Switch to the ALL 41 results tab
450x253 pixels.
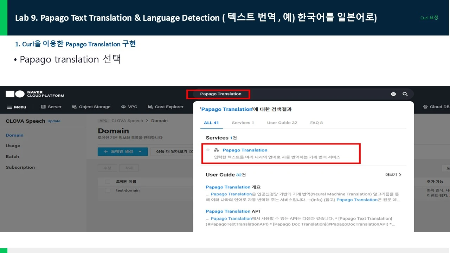pyautogui.click(x=211, y=123)
